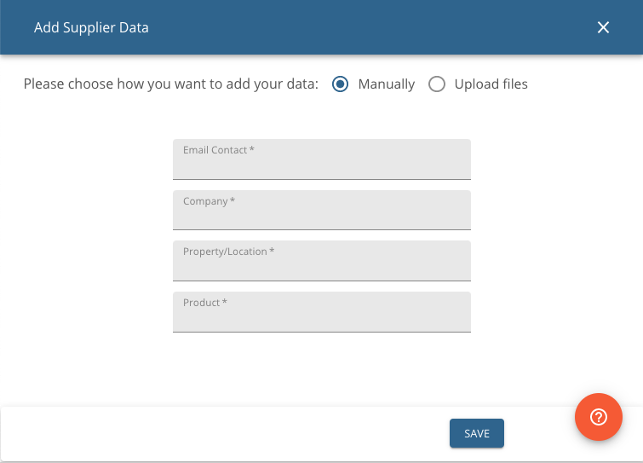Close the Add Supplier Data dialog
The height and width of the screenshot is (463, 643).
click(603, 27)
